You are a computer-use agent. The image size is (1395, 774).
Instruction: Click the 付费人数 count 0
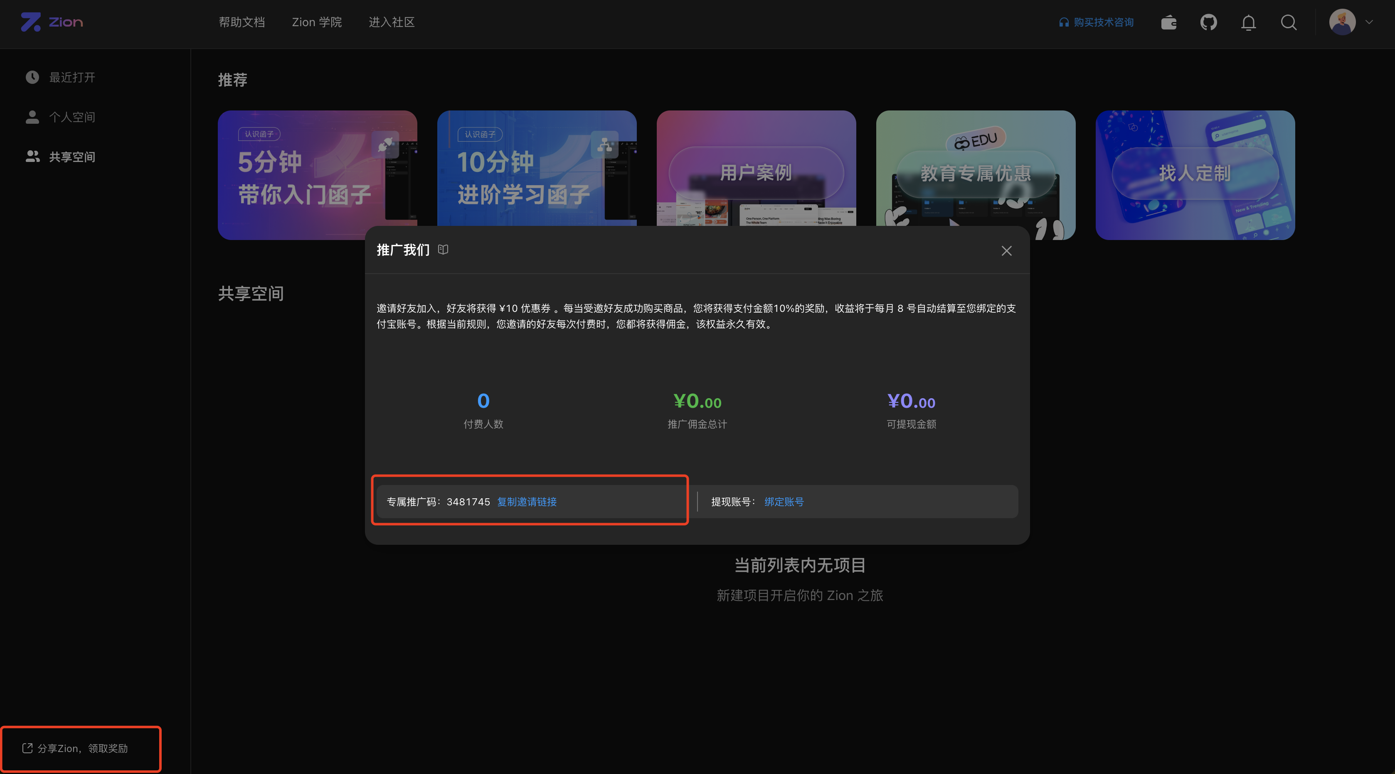point(483,401)
